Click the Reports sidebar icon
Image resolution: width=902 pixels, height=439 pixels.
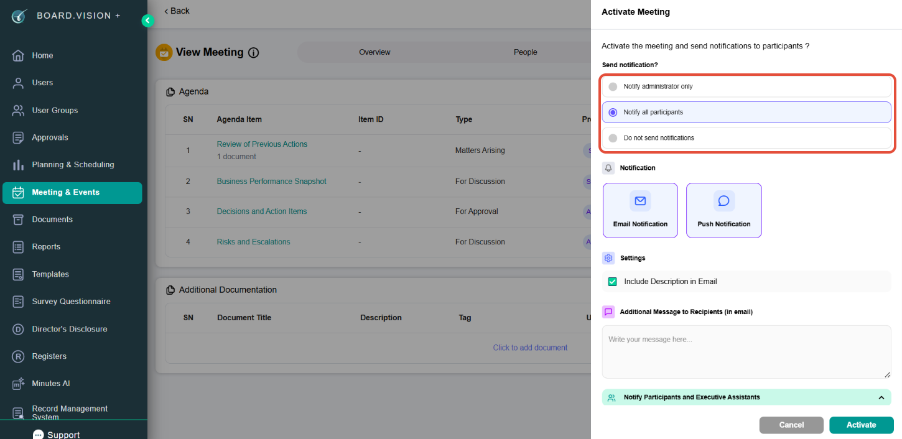point(18,247)
